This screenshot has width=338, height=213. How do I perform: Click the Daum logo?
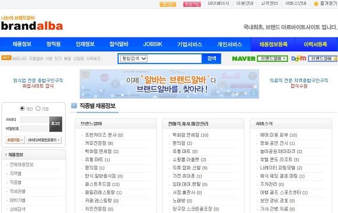(x=298, y=58)
